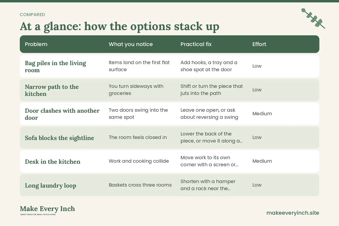The width and height of the screenshot is (339, 226).
Task: Expand the truncated sofa practical fix text
Action: click(x=211, y=137)
